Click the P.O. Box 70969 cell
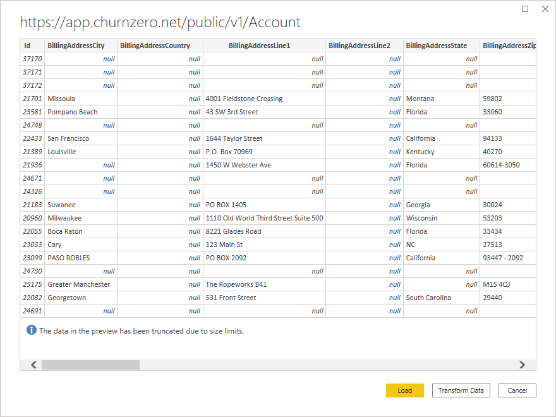 264,152
